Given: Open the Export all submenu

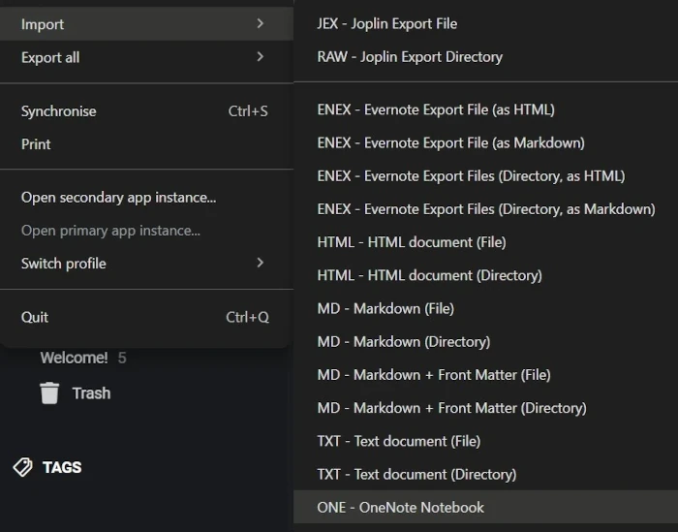Looking at the screenshot, I should tap(146, 57).
